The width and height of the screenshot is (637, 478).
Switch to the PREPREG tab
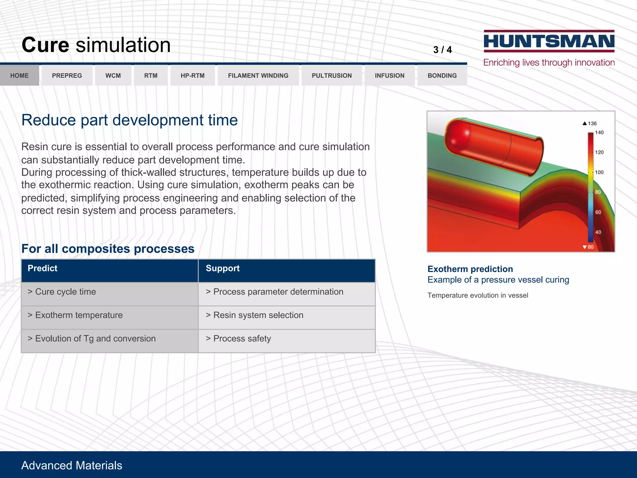click(67, 76)
